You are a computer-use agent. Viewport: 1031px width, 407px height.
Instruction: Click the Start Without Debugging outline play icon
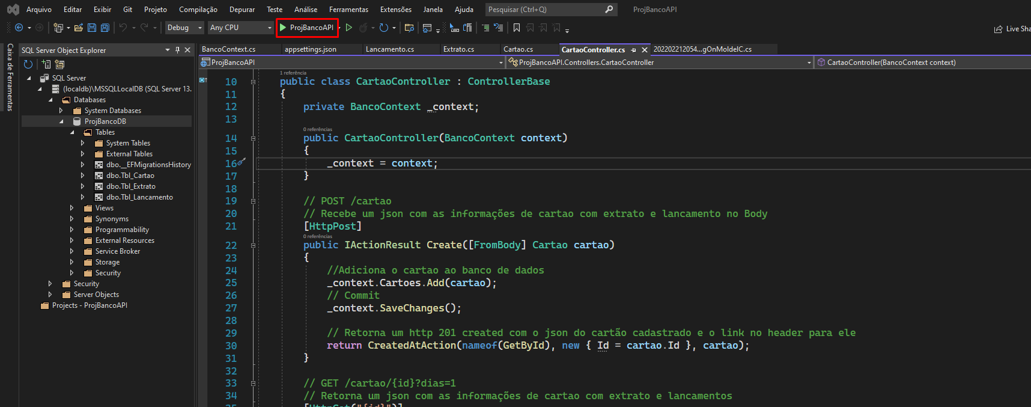pyautogui.click(x=348, y=28)
